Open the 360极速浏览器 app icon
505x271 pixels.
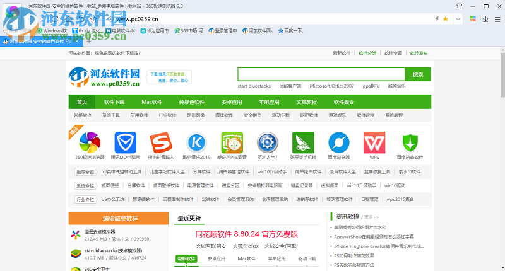tap(90, 142)
